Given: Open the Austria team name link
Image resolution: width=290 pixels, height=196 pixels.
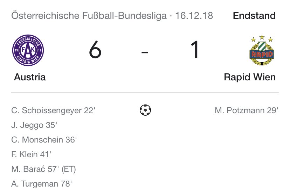Looking at the screenshot, I should click(30, 77).
